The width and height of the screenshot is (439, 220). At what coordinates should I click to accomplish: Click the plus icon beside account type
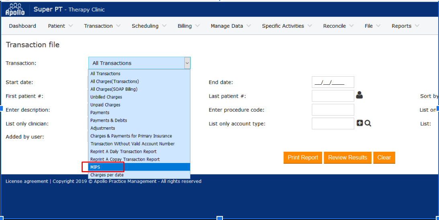click(360, 123)
